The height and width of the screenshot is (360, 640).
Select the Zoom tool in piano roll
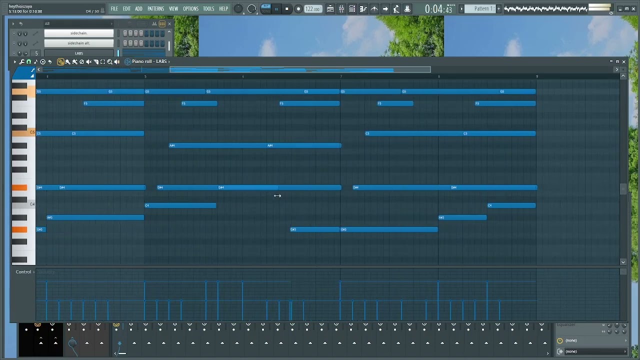click(109, 62)
